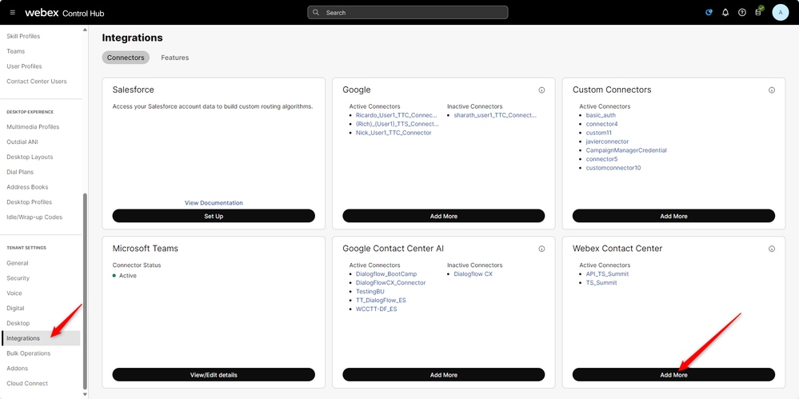Open the Salesforce View Documentation link

click(214, 203)
